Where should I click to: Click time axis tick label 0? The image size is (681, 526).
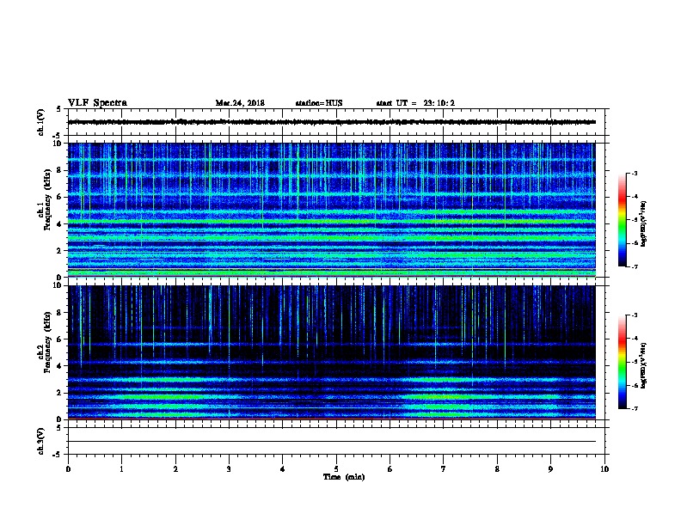pyautogui.click(x=68, y=469)
